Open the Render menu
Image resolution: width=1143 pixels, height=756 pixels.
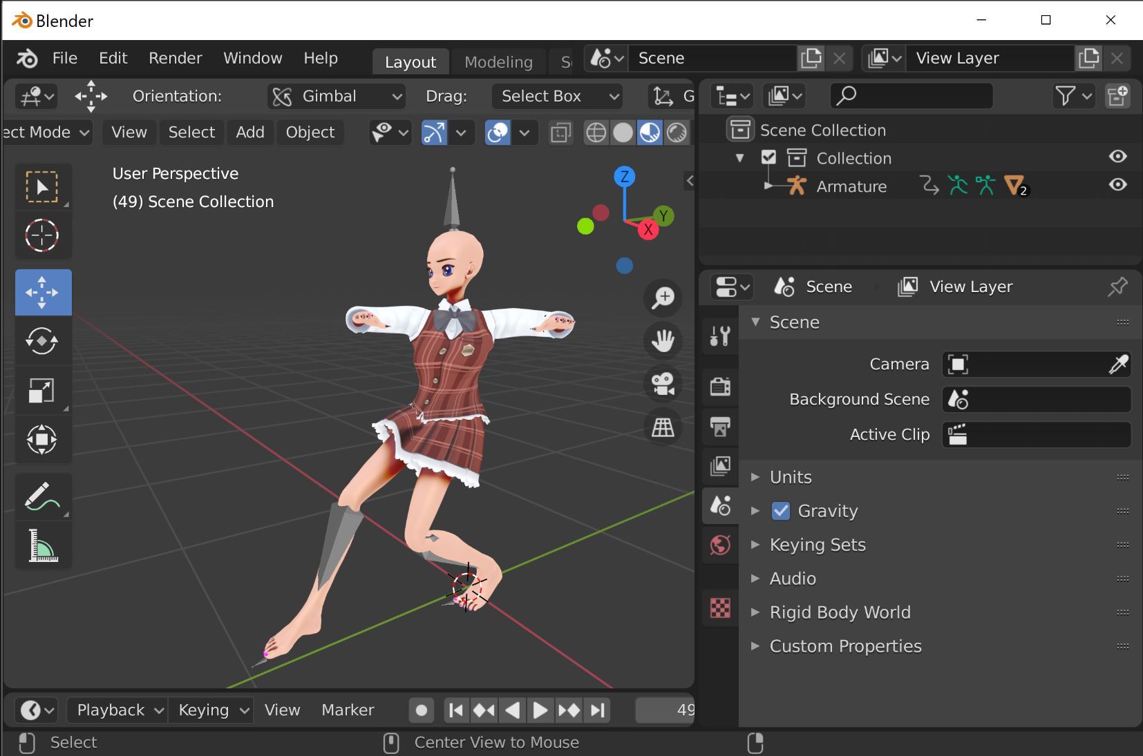point(175,58)
